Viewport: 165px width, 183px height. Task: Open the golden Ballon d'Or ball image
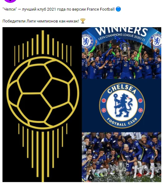click(42, 105)
